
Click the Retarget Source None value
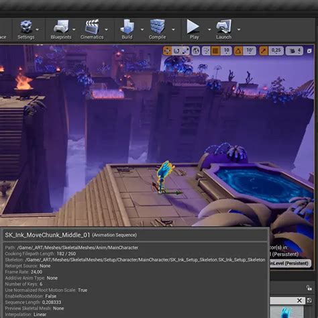point(45,266)
